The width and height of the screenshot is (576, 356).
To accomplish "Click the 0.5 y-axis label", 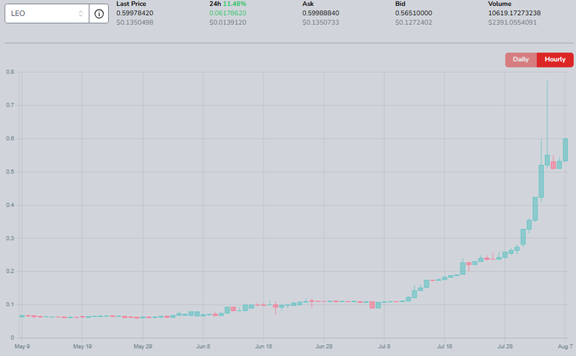I will pos(10,172).
